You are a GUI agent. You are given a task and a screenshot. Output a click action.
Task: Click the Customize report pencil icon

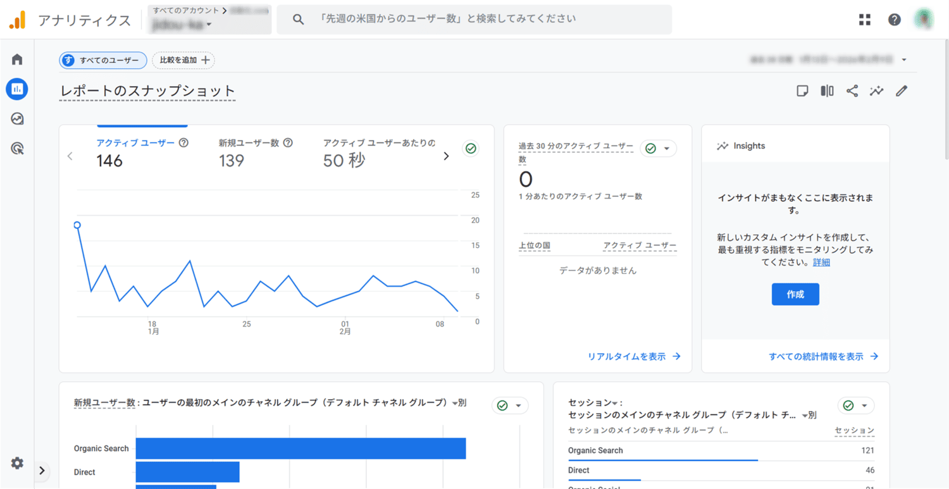point(902,91)
